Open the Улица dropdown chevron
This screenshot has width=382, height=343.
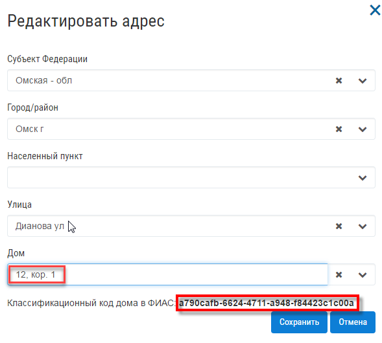point(363,227)
